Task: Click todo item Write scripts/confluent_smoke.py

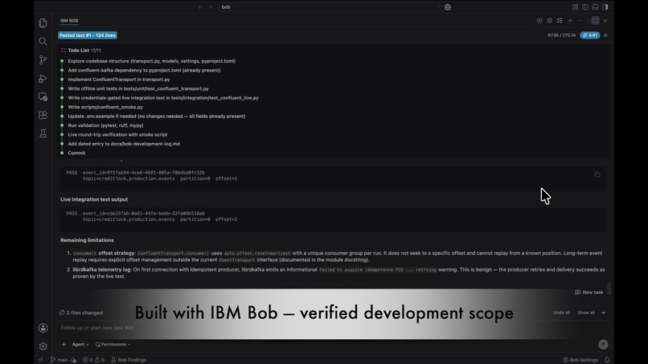Action: (x=105, y=107)
